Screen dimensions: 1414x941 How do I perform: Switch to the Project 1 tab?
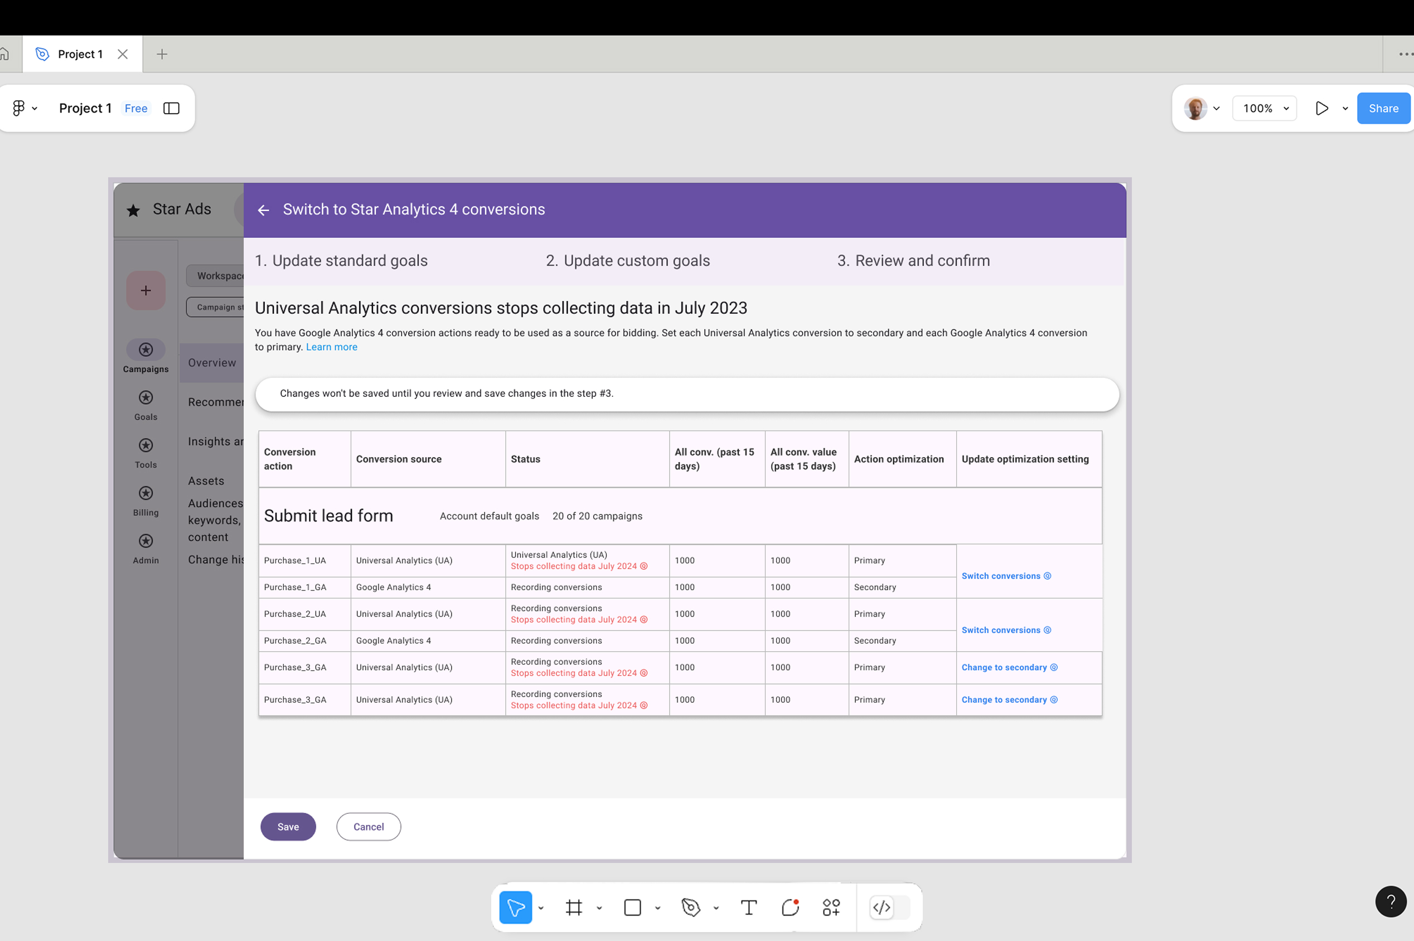[80, 54]
